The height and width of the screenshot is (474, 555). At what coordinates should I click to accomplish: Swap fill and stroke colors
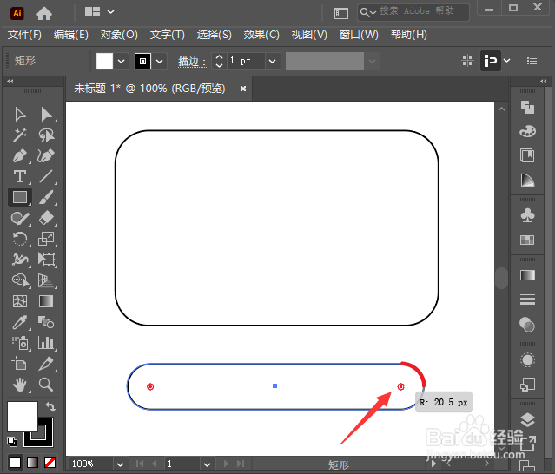(x=50, y=407)
